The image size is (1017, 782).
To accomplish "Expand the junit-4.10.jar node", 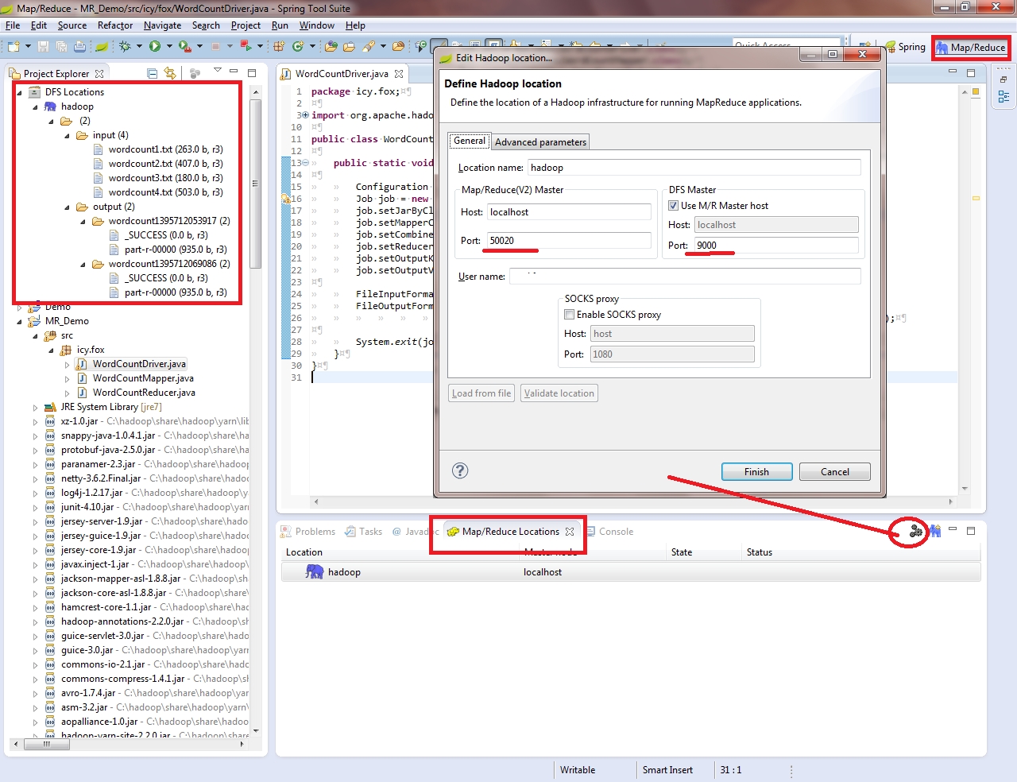I will point(36,508).
